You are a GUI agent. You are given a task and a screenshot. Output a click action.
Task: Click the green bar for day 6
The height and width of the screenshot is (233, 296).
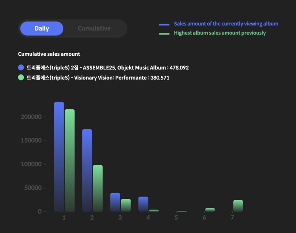210,210
